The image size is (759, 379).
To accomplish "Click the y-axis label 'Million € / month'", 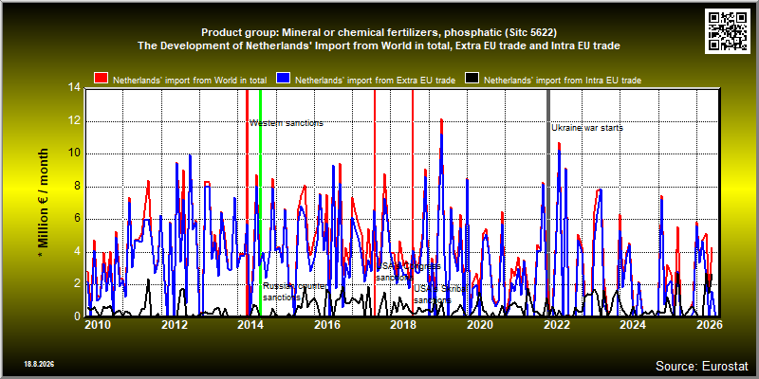I will 43,203.
